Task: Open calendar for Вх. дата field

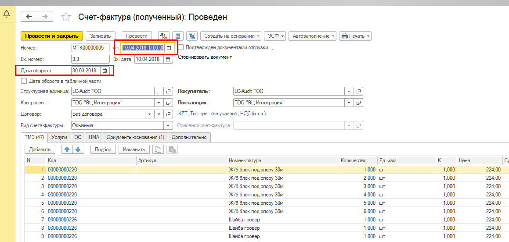Action: click(168, 59)
